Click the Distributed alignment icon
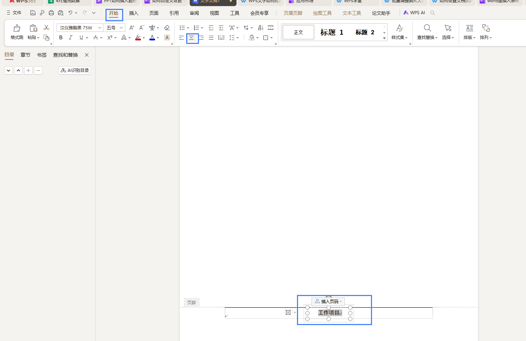The width and height of the screenshot is (526, 341). click(x=221, y=38)
